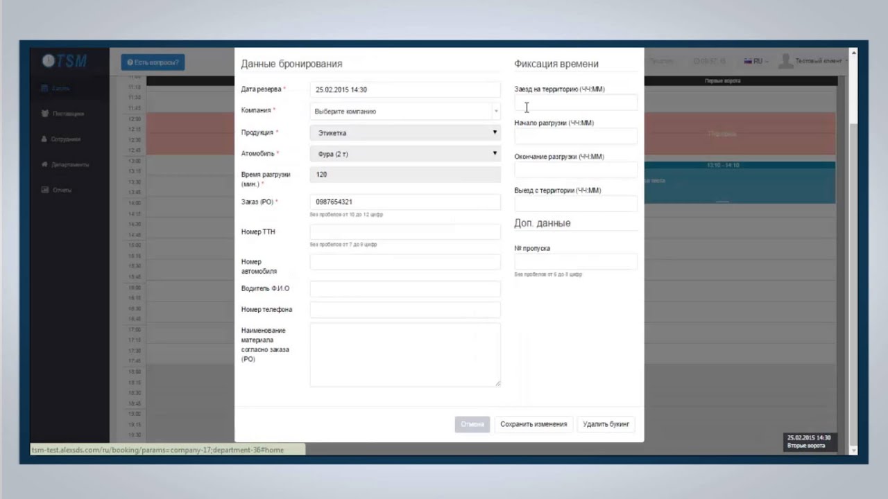Click the Дата резерва field
Image resolution: width=888 pixels, height=499 pixels.
[405, 89]
